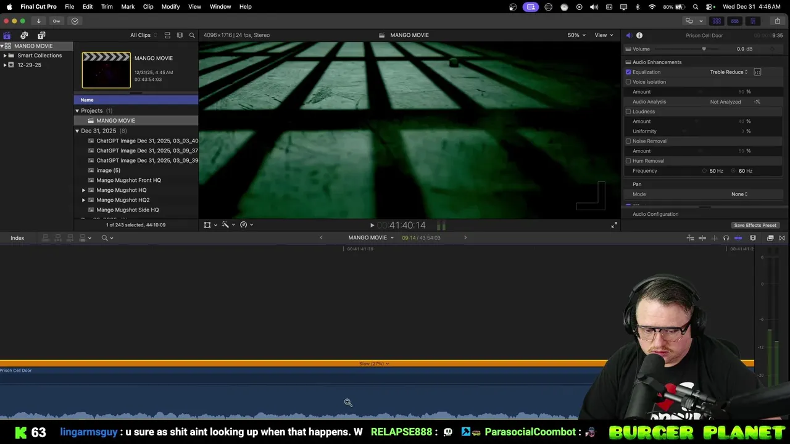
Task: Open the Trim menu
Action: pyautogui.click(x=107, y=6)
